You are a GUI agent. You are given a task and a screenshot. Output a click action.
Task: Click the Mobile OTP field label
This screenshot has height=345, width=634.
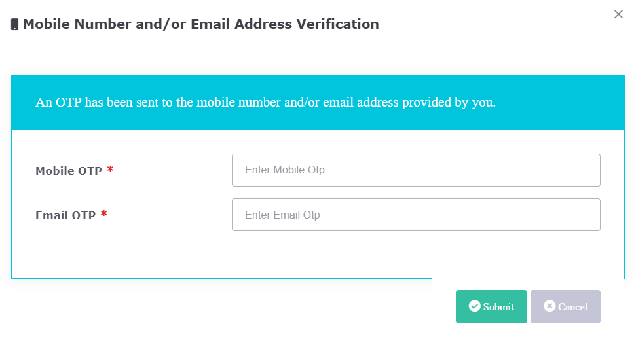point(69,171)
